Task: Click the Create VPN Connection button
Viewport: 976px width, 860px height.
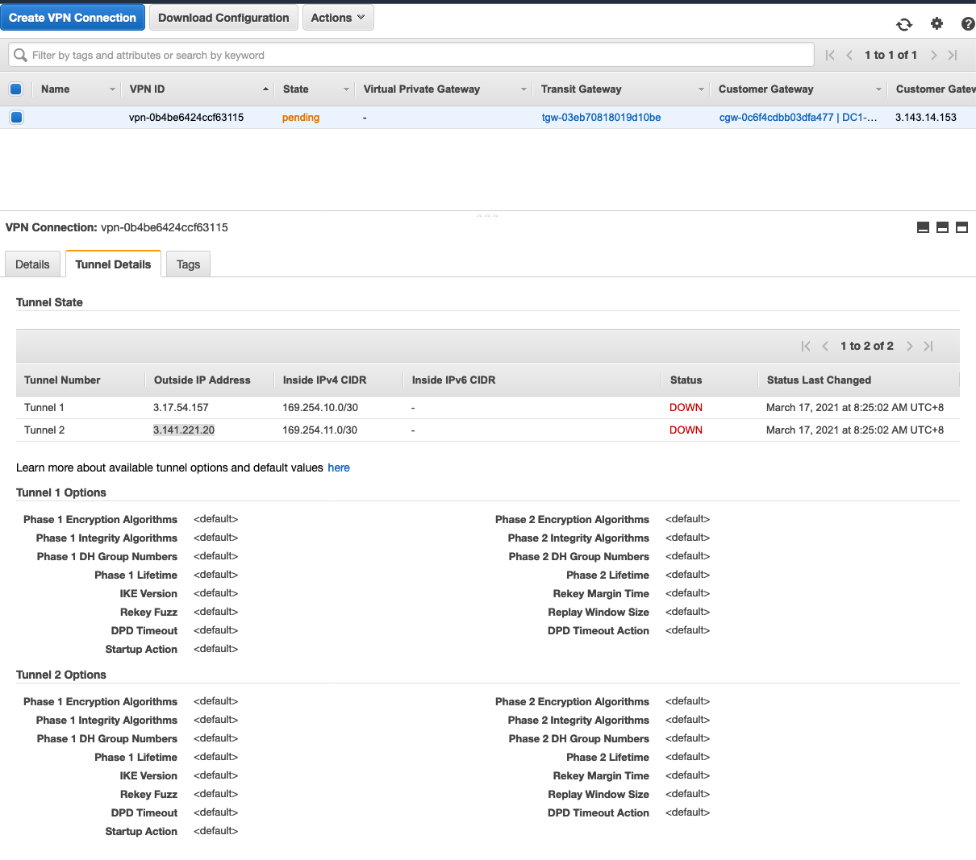Action: [x=73, y=18]
